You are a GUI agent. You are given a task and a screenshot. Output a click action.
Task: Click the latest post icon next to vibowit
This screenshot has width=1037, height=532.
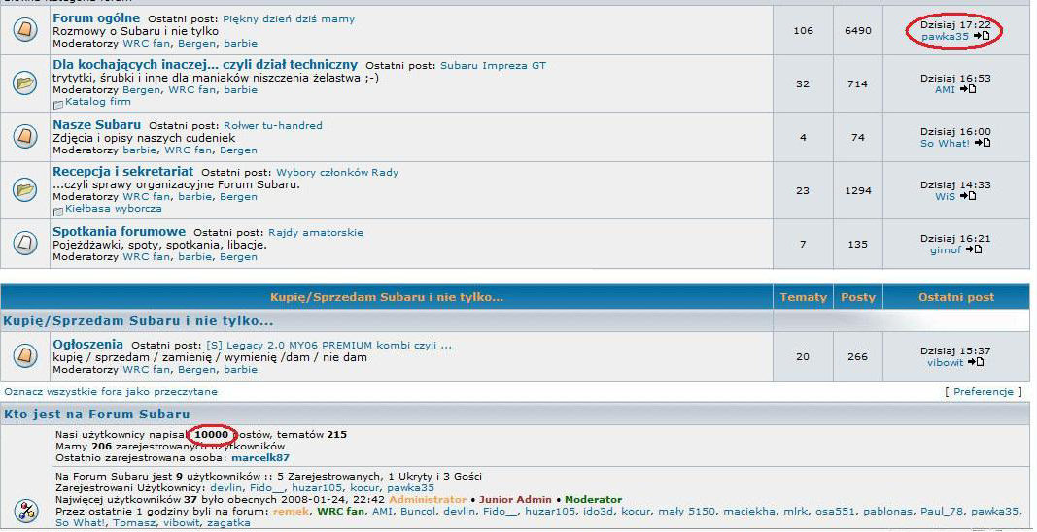(x=975, y=362)
